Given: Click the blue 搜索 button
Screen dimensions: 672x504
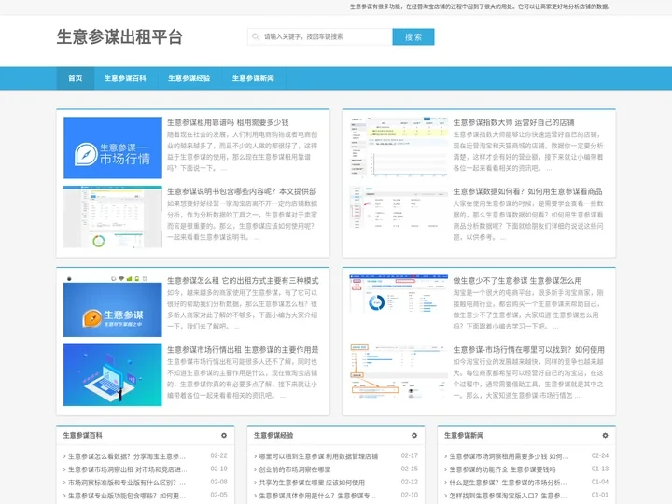Looking at the screenshot, I should tap(413, 36).
